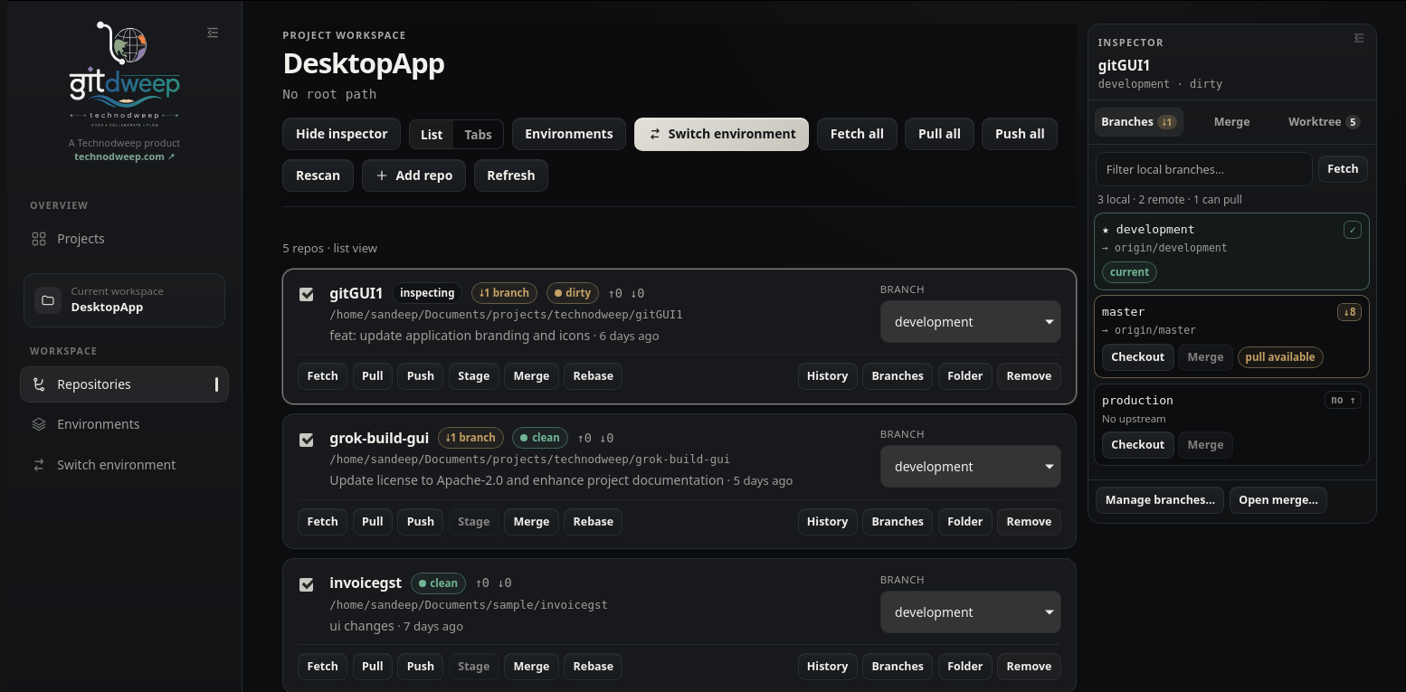Click the Switch environment button in toolbar

721,134
